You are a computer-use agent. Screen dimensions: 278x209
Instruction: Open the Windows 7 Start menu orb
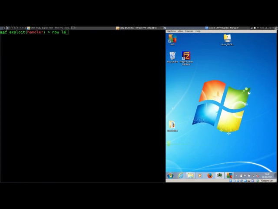[170, 176]
